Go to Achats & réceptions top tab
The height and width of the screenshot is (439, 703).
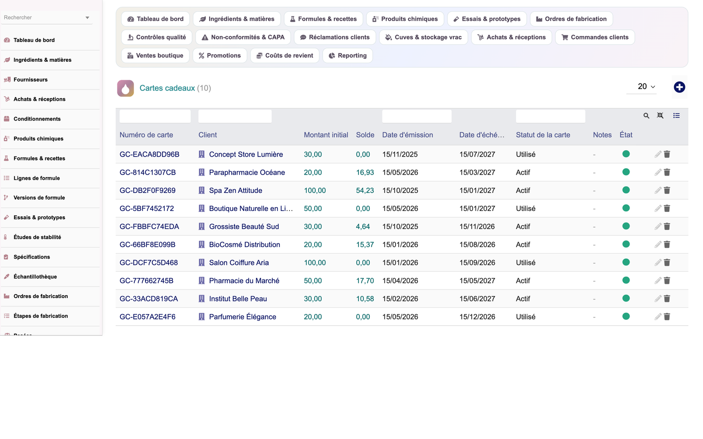[512, 37]
